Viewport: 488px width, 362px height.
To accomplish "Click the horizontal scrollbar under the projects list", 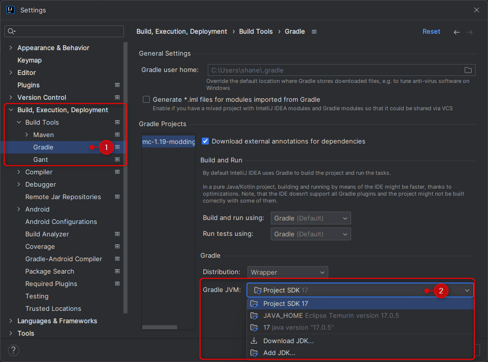I will click(x=160, y=327).
